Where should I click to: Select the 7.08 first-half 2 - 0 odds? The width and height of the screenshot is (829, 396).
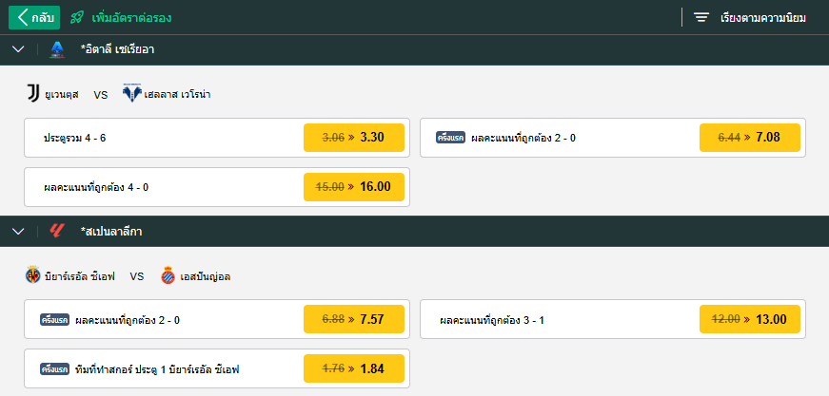[750, 138]
